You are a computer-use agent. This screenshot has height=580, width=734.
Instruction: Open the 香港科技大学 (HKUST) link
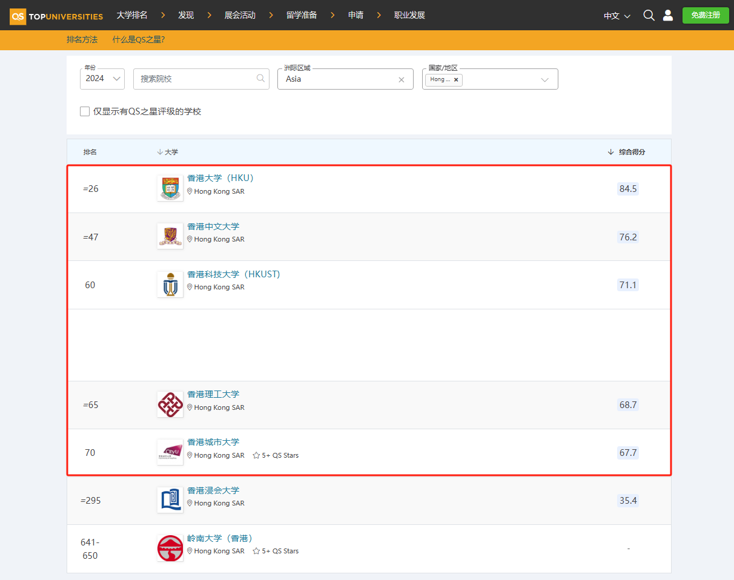coord(234,274)
